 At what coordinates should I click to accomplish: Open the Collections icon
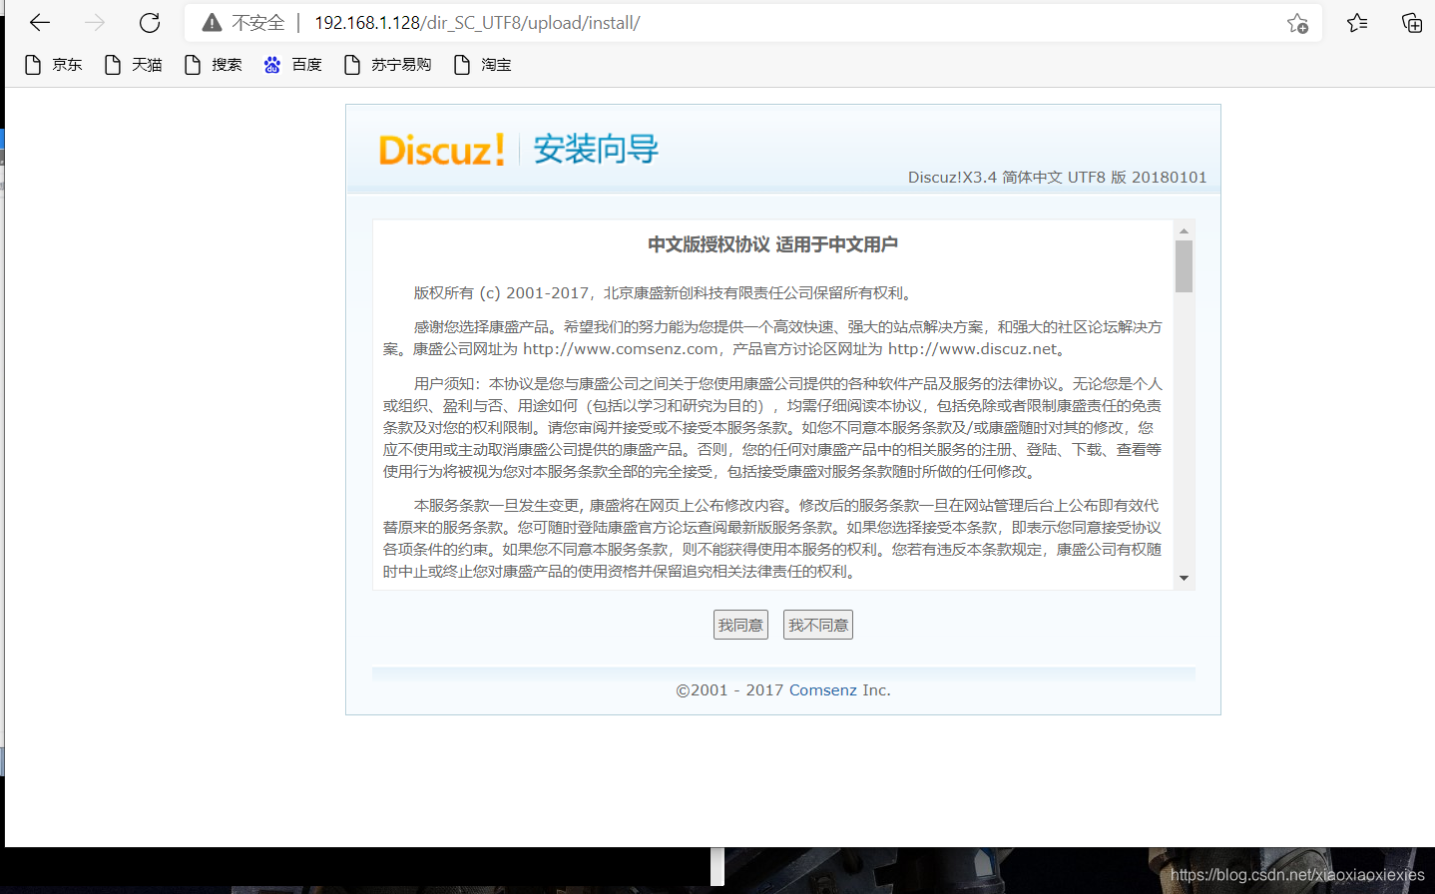1412,22
